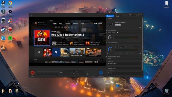Open the clips desktop folder
The width and height of the screenshot is (172, 97).
tap(17, 92)
